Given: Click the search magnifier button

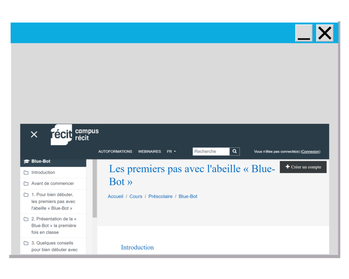Looking at the screenshot, I should [x=234, y=152].
